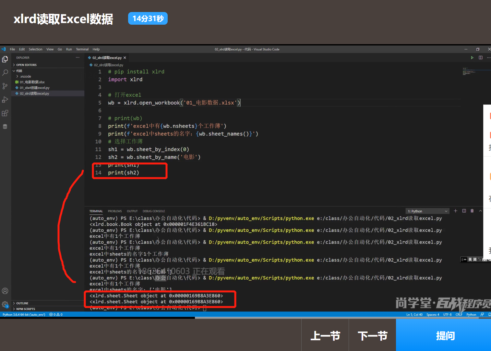Open the Go menu
491x351 pixels.
[60, 49]
